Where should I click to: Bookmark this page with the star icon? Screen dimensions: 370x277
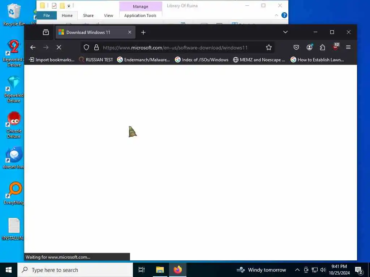[268, 47]
